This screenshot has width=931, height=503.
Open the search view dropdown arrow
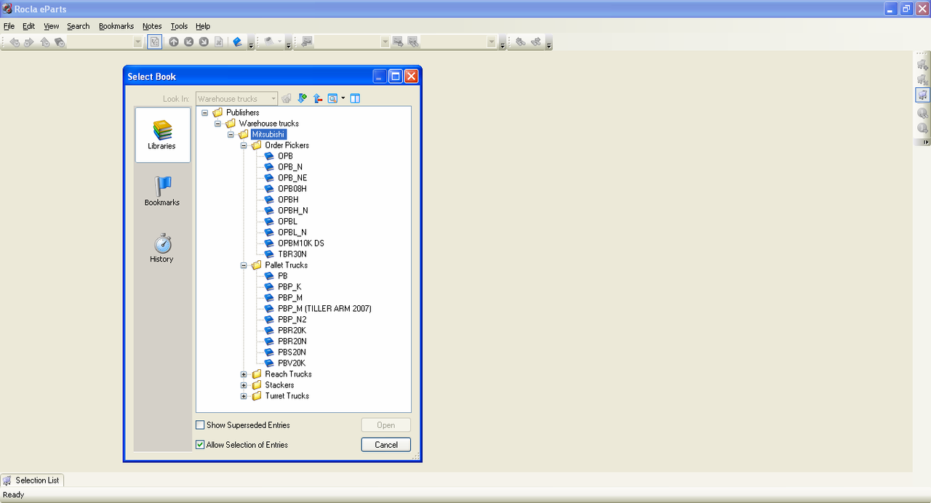point(343,98)
